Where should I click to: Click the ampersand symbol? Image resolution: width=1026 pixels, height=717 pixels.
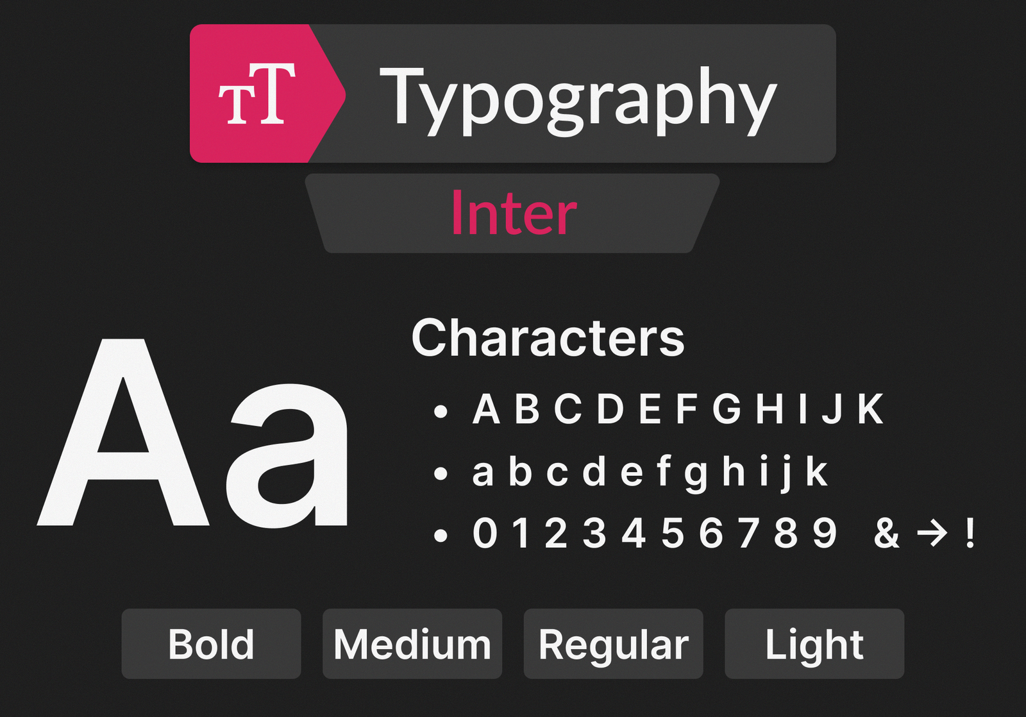point(886,533)
